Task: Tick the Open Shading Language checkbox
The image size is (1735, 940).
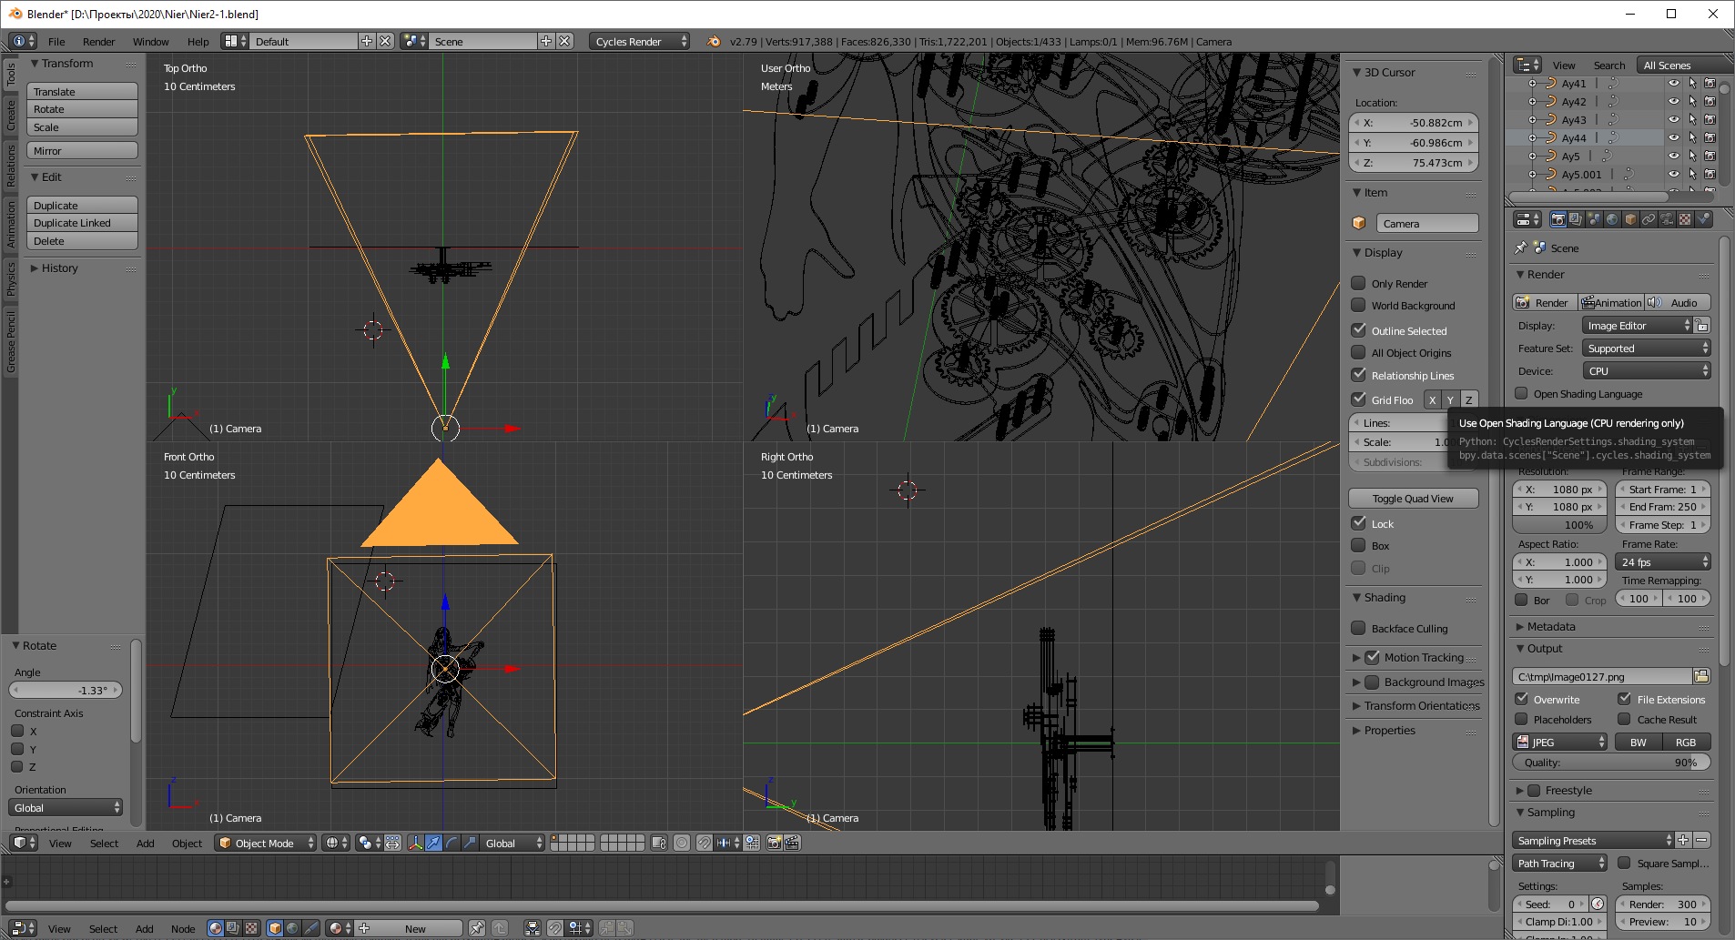Action: coord(1521,393)
